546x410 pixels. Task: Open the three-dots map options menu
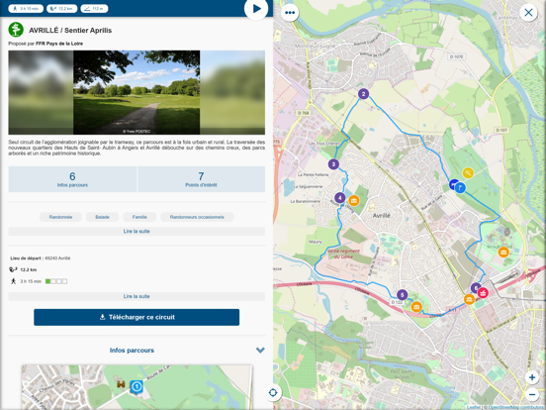click(290, 13)
